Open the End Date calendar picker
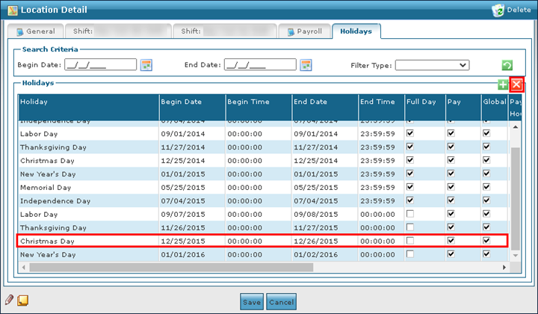Viewport: 538px width, 314px height. tap(306, 65)
